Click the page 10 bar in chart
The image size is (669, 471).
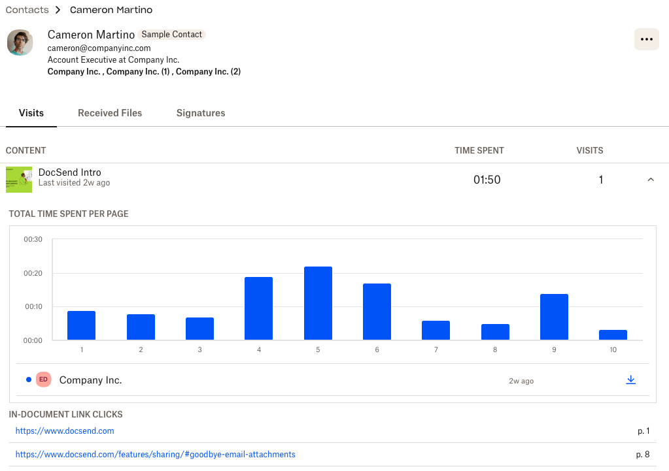pyautogui.click(x=613, y=335)
